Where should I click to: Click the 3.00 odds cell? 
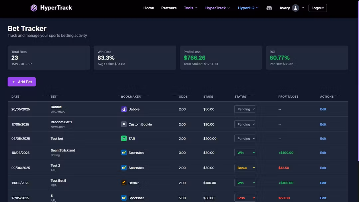click(x=182, y=153)
